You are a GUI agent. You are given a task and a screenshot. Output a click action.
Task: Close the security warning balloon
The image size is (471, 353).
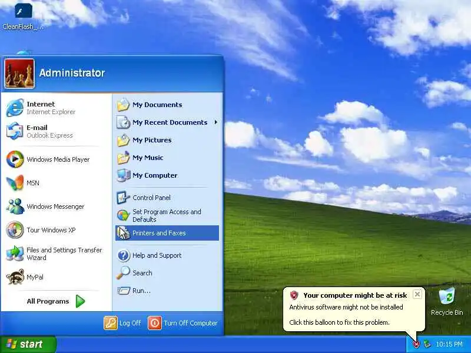coord(417,294)
